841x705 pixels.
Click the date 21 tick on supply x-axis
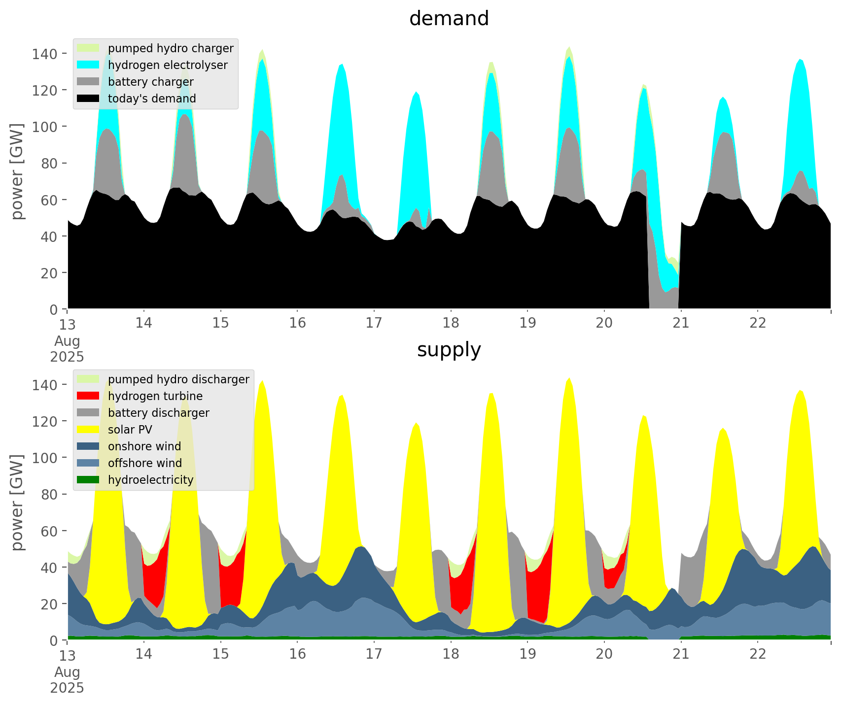pos(681,654)
